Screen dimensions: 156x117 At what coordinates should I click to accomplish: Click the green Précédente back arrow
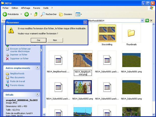click(5, 14)
